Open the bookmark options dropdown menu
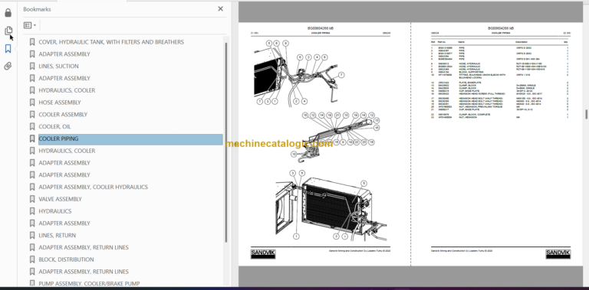This screenshot has height=290, width=589. coord(30,25)
